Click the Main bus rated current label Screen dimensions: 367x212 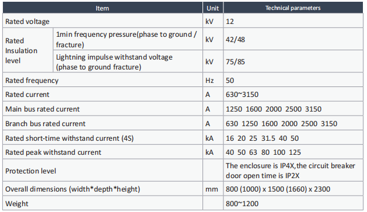[x=43, y=109]
